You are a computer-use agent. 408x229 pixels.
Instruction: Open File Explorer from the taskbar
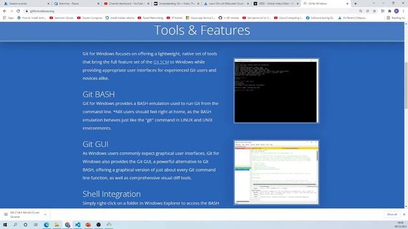click(x=57, y=225)
